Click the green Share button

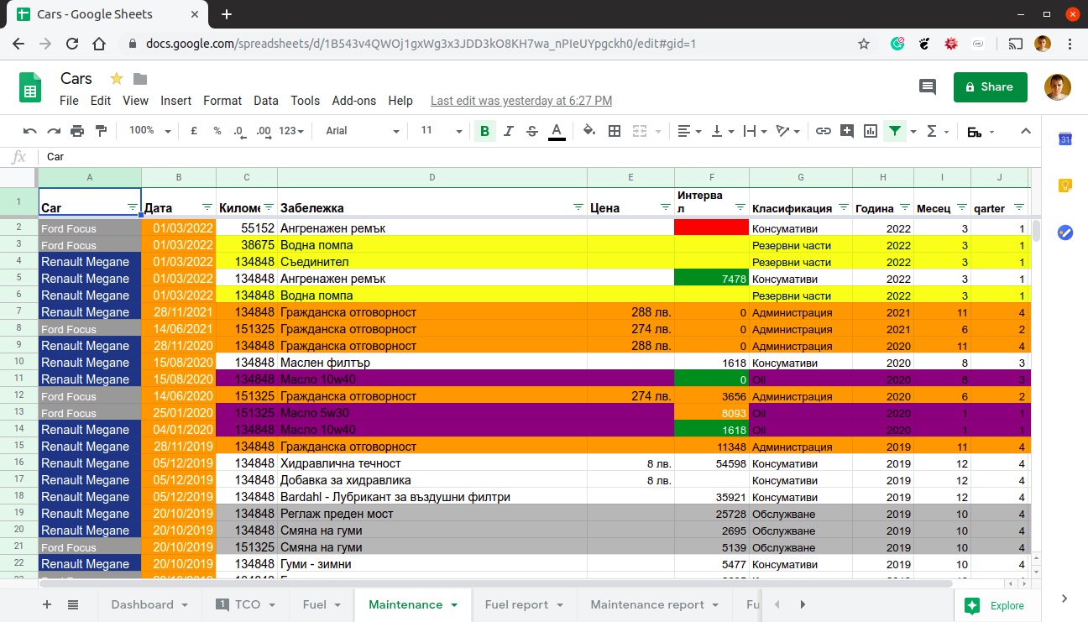tap(991, 86)
